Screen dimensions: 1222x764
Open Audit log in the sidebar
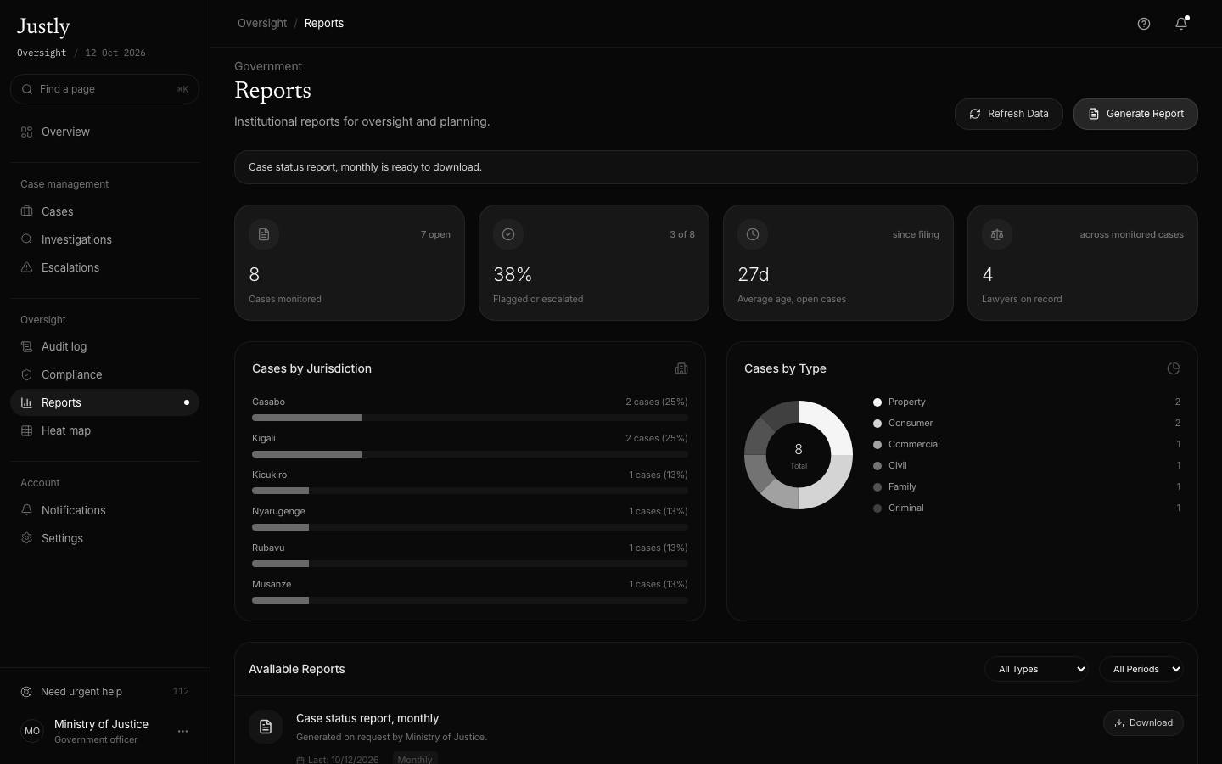pyautogui.click(x=105, y=346)
